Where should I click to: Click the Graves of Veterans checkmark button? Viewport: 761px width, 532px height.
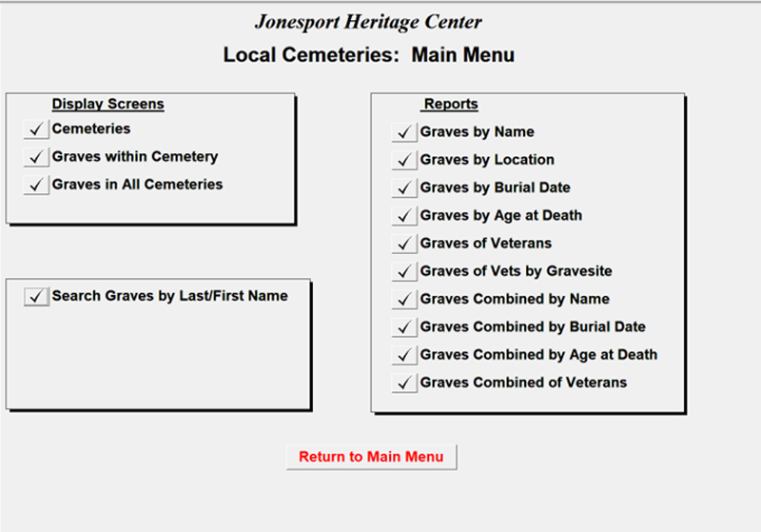404,244
